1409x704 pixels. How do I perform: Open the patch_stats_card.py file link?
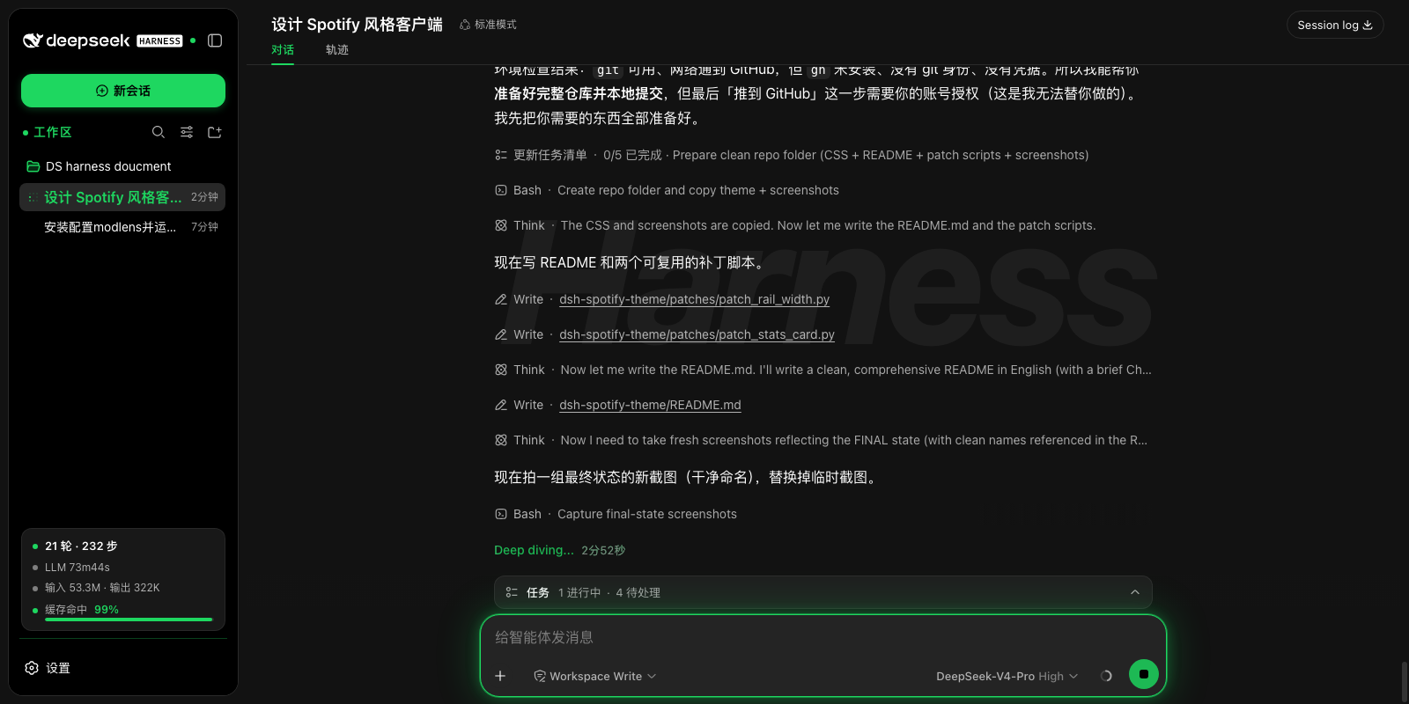697,334
